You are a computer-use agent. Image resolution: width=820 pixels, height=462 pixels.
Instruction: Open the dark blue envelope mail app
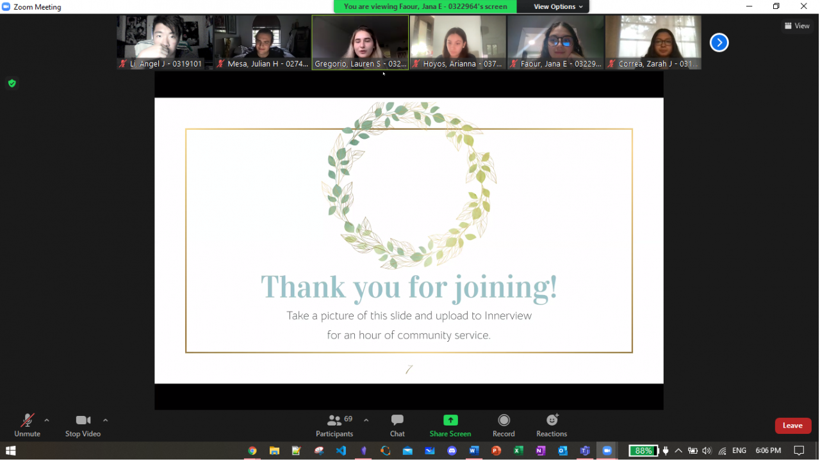pyautogui.click(x=430, y=451)
